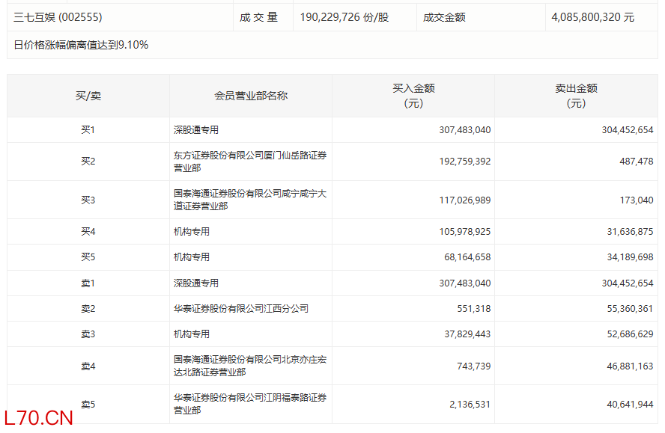Image resolution: width=665 pixels, height=433 pixels.
Task: Click the 日价格涨幅偏离值达到9.10% text
Action: [x=81, y=45]
